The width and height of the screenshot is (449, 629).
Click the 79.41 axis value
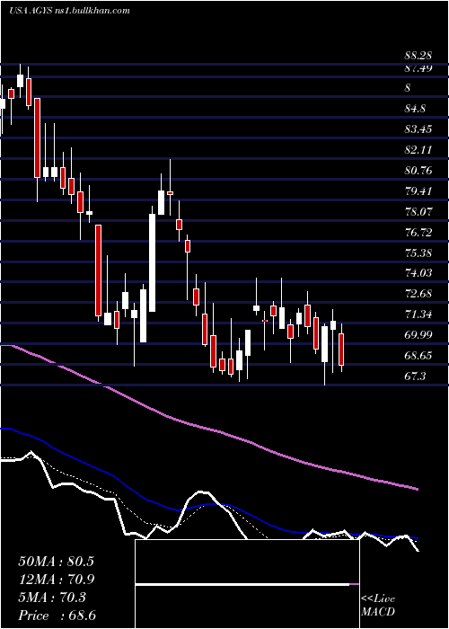click(x=418, y=190)
